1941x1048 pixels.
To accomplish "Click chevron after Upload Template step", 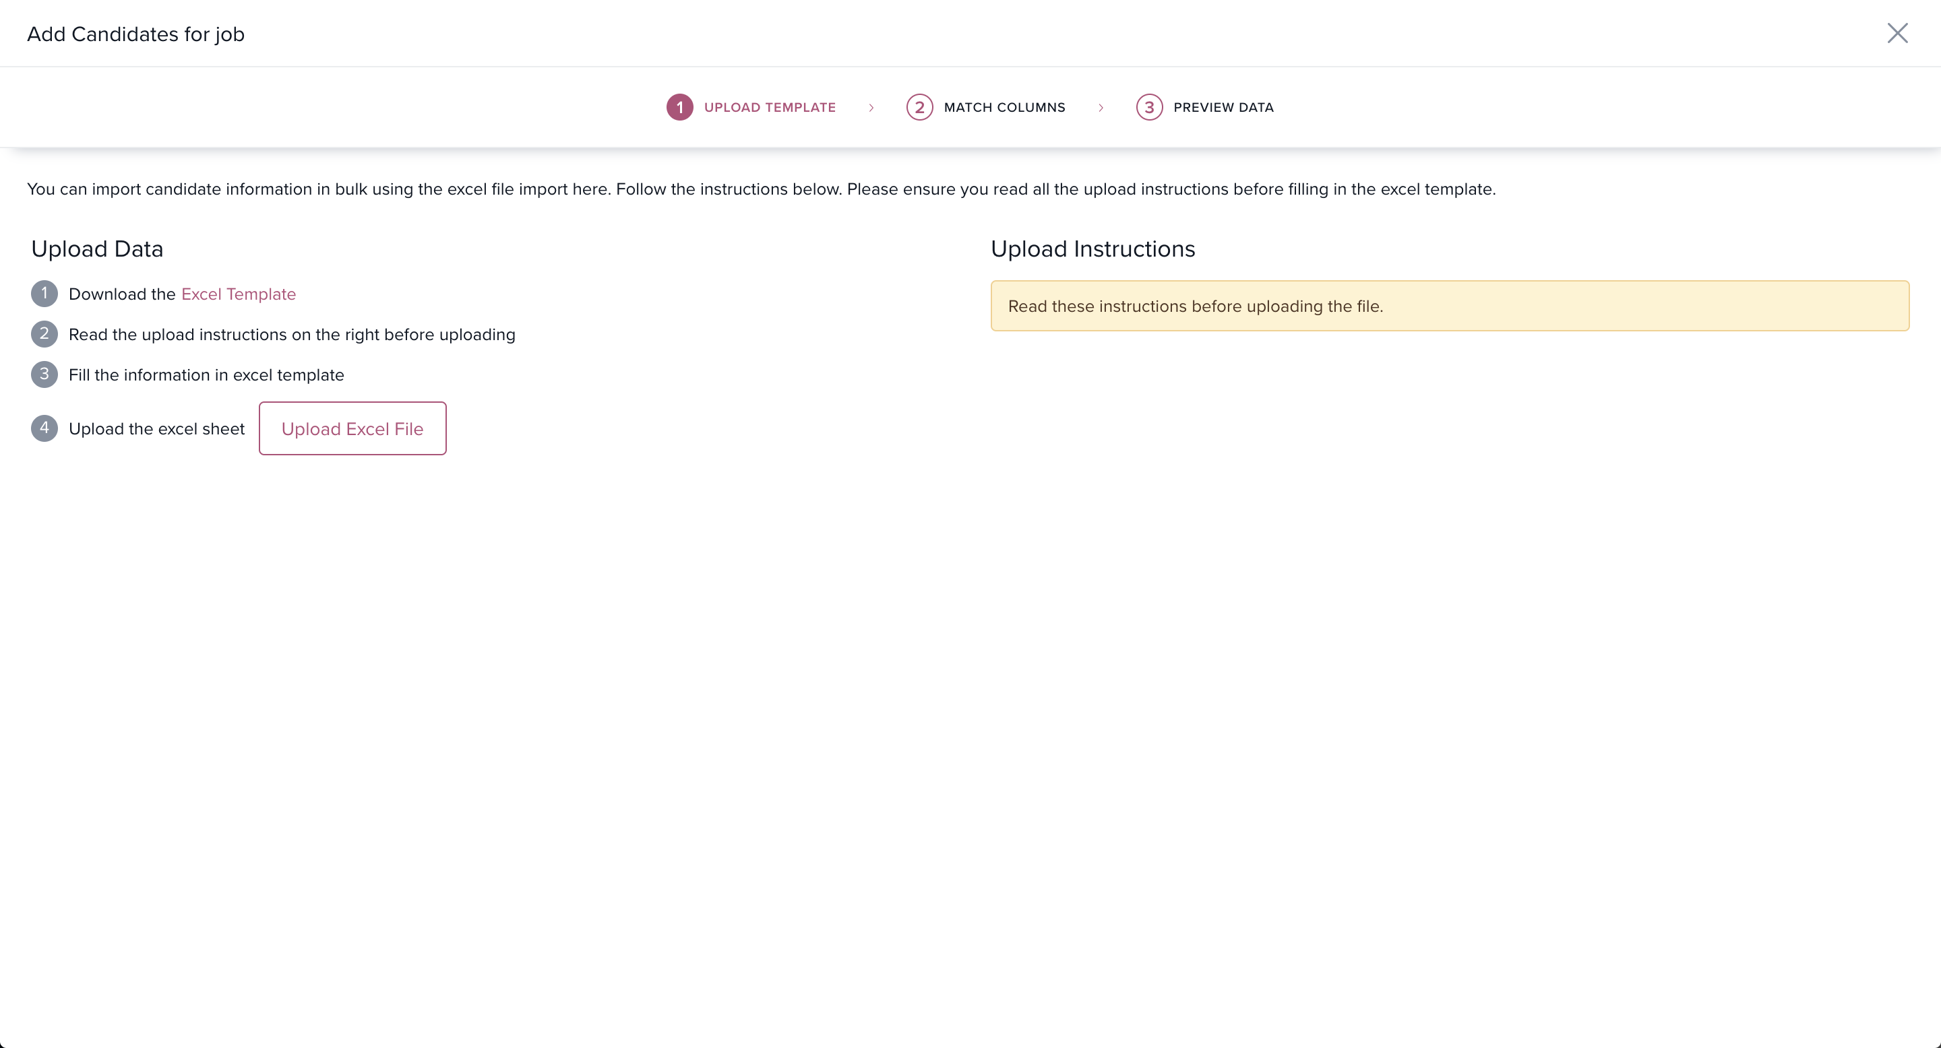I will click(871, 108).
